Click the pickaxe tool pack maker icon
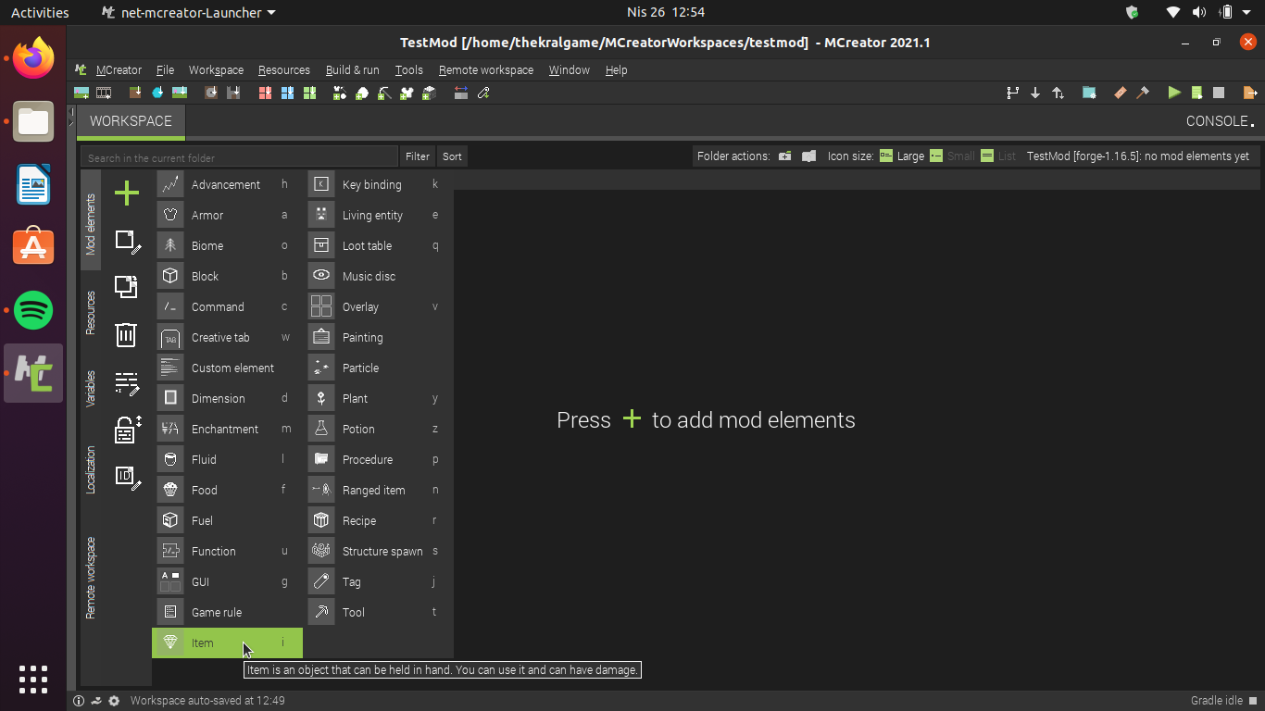 385,93
